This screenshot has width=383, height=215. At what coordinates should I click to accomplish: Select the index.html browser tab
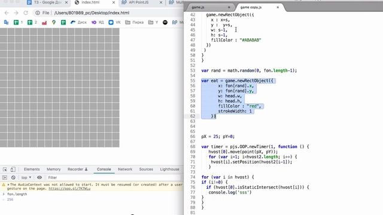(x=95, y=2)
